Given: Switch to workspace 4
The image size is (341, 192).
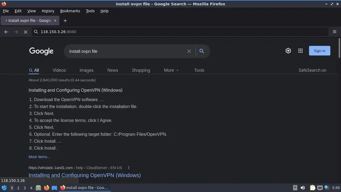Looking at the screenshot, I should [x=31, y=188].
